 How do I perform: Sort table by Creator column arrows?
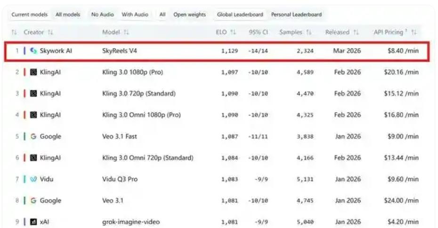50,32
